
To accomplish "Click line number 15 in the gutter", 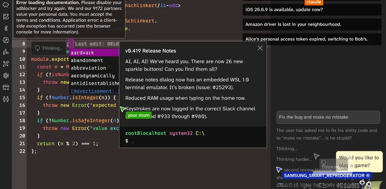I will (22, 97).
